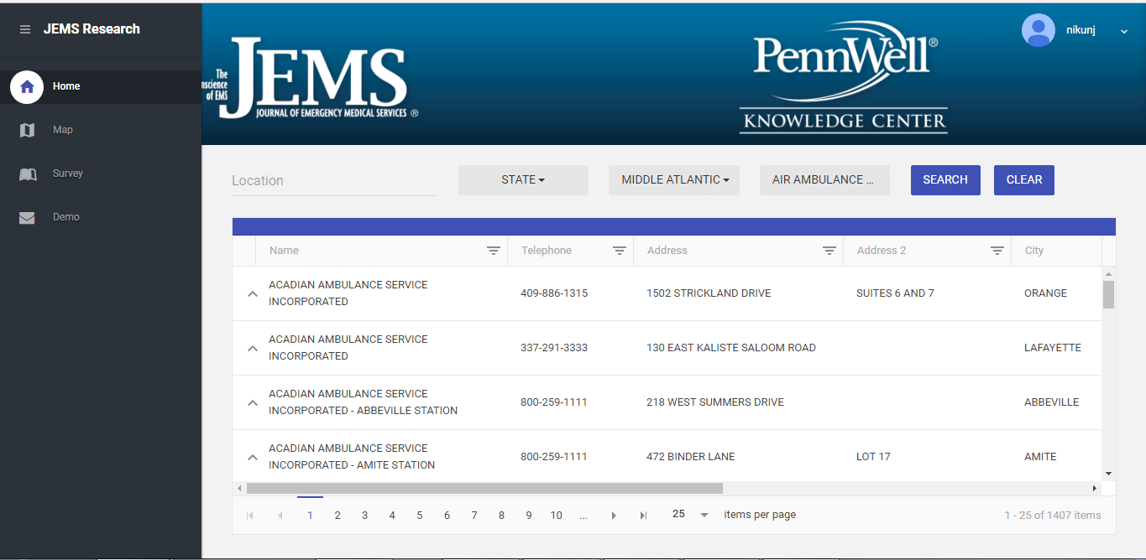Sort by the Address column header
Viewport: 1146px width, 560px height.
(667, 251)
